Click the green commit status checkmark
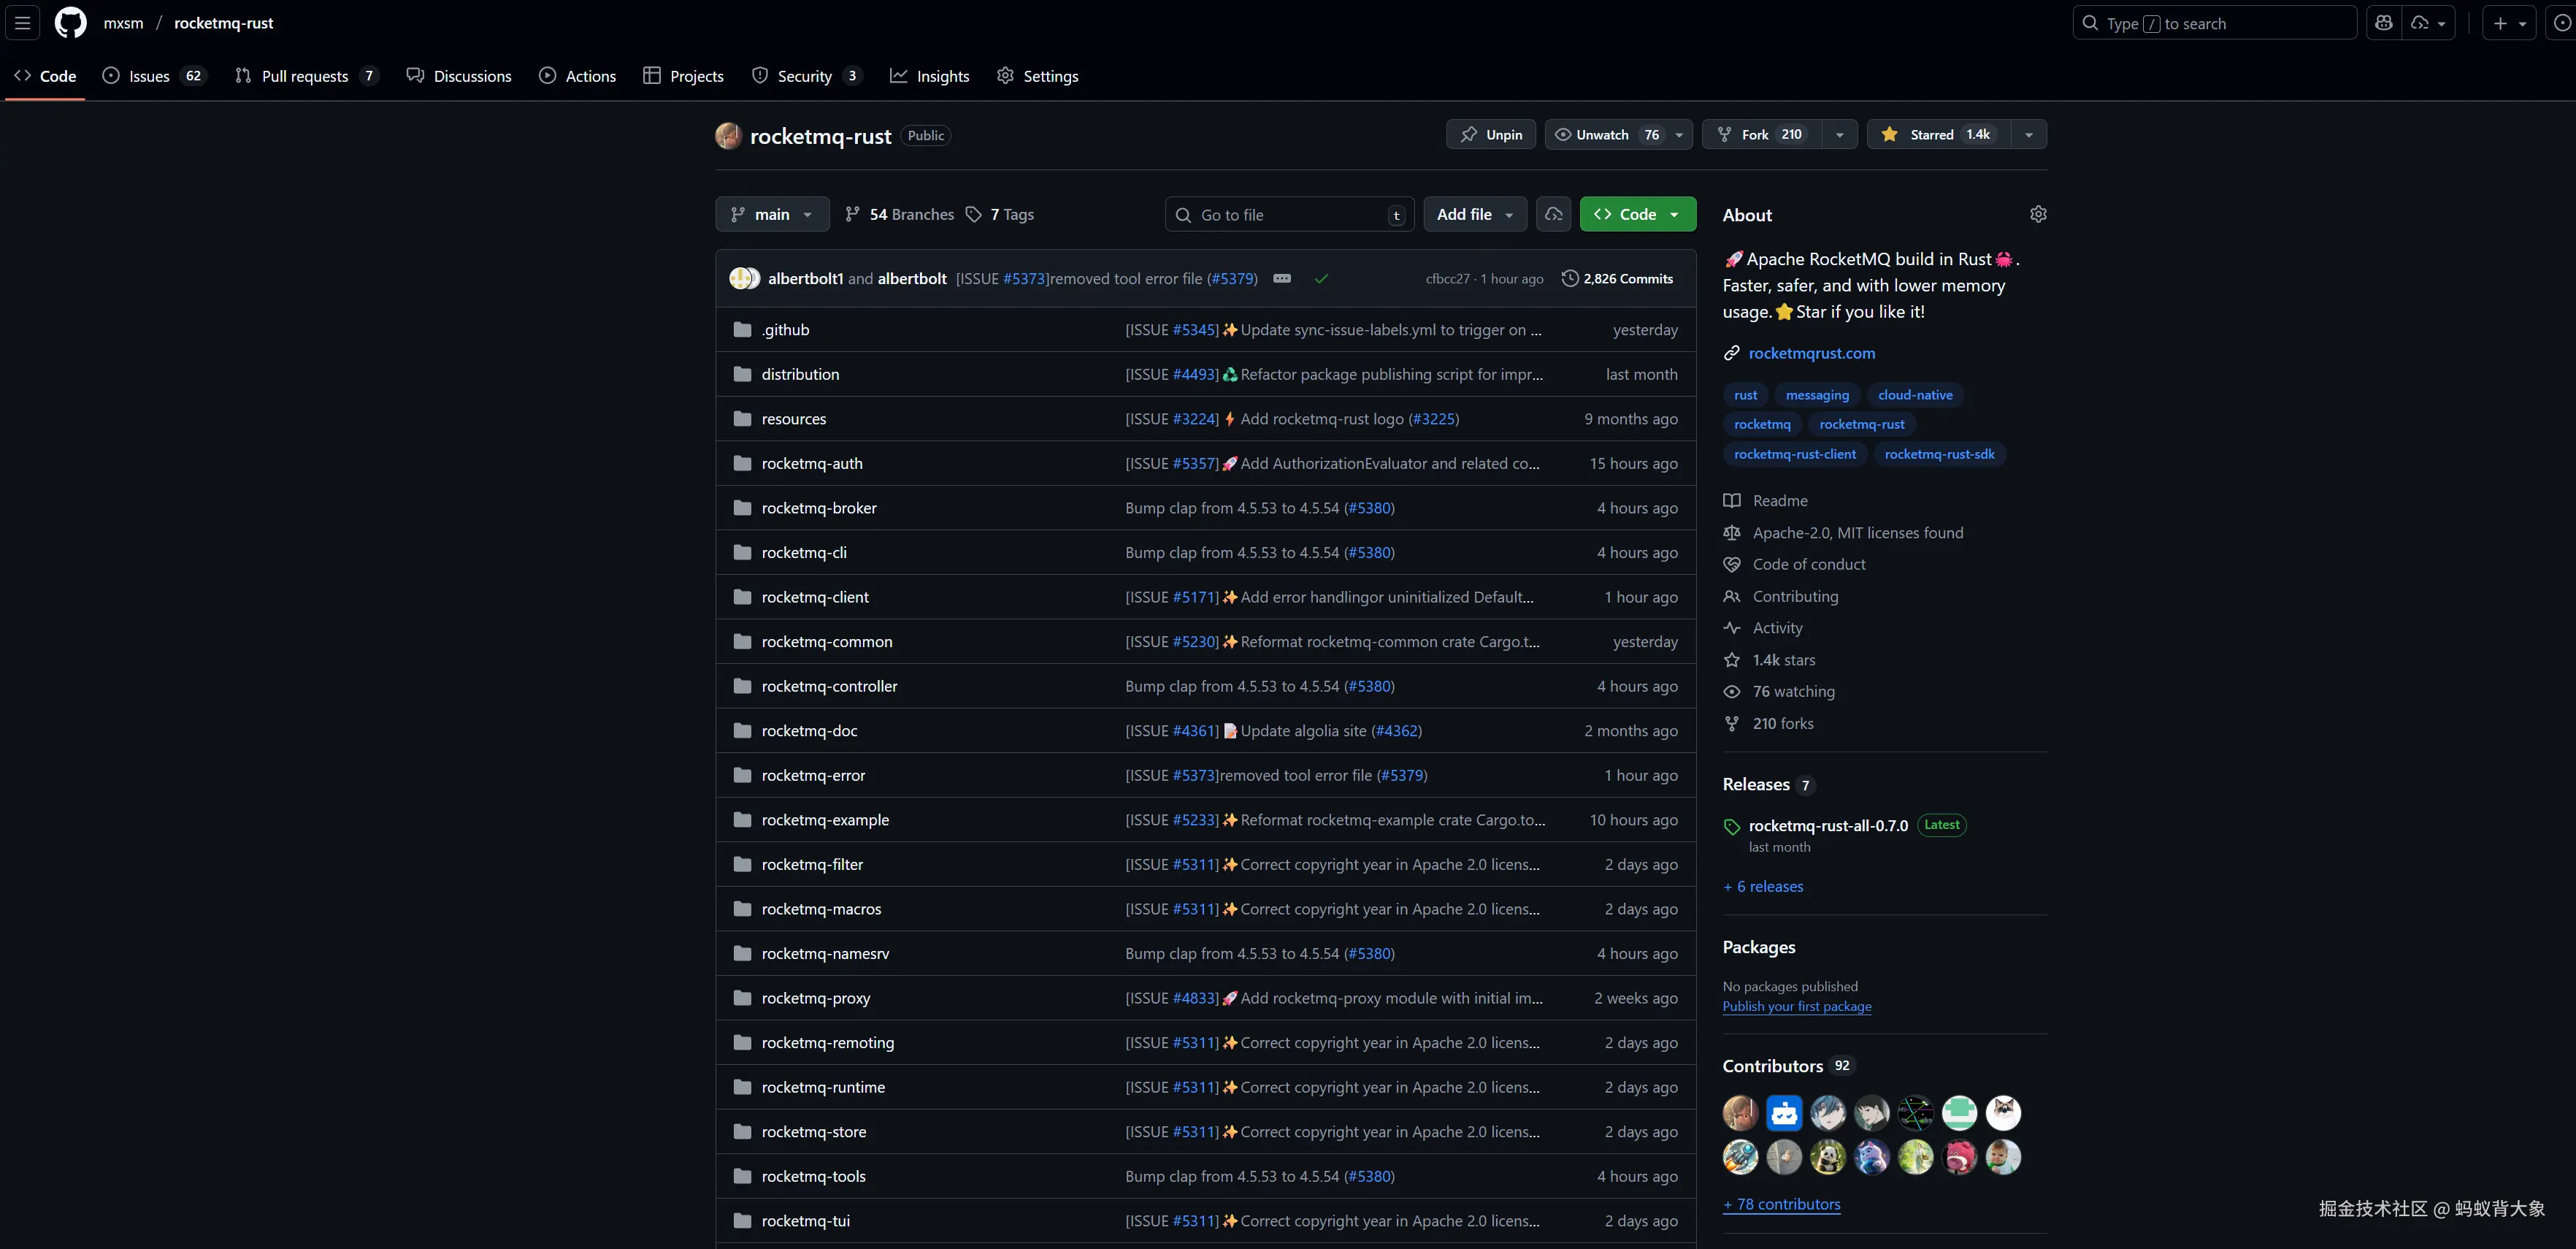This screenshot has width=2576, height=1249. point(1321,279)
